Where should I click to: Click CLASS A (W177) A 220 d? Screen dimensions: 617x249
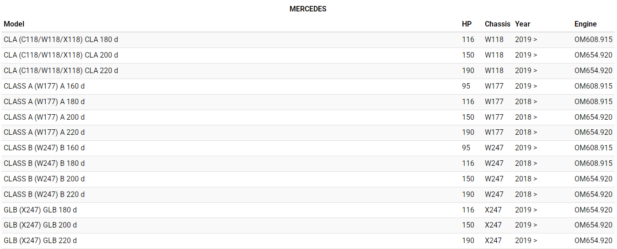pyautogui.click(x=44, y=132)
